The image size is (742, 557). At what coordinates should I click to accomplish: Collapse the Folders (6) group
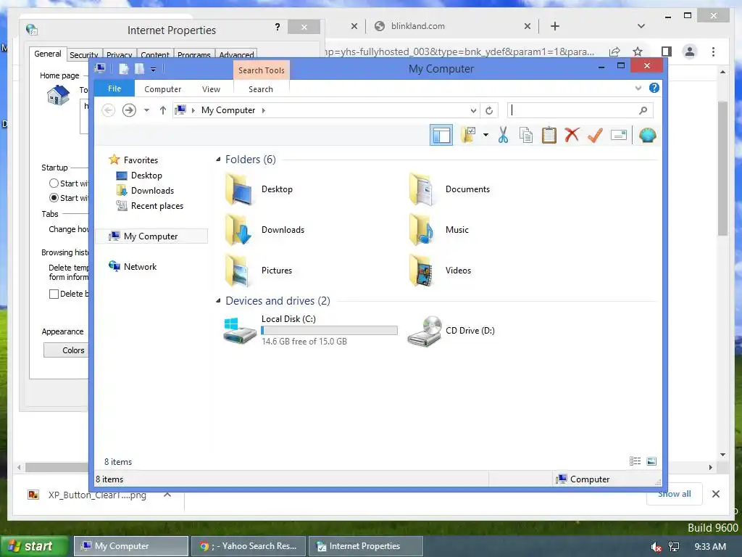point(218,159)
